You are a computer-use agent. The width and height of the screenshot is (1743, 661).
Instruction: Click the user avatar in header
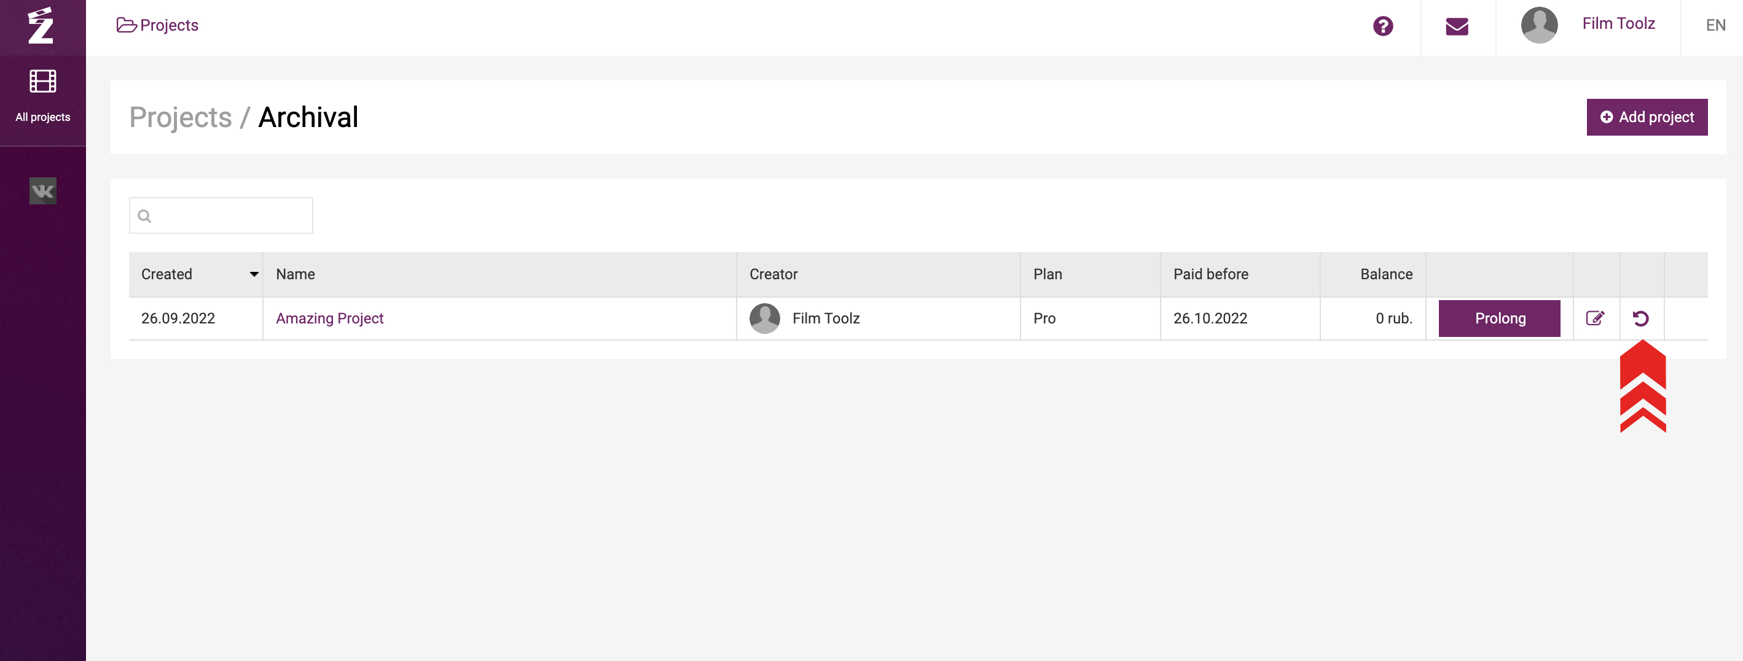coord(1540,25)
